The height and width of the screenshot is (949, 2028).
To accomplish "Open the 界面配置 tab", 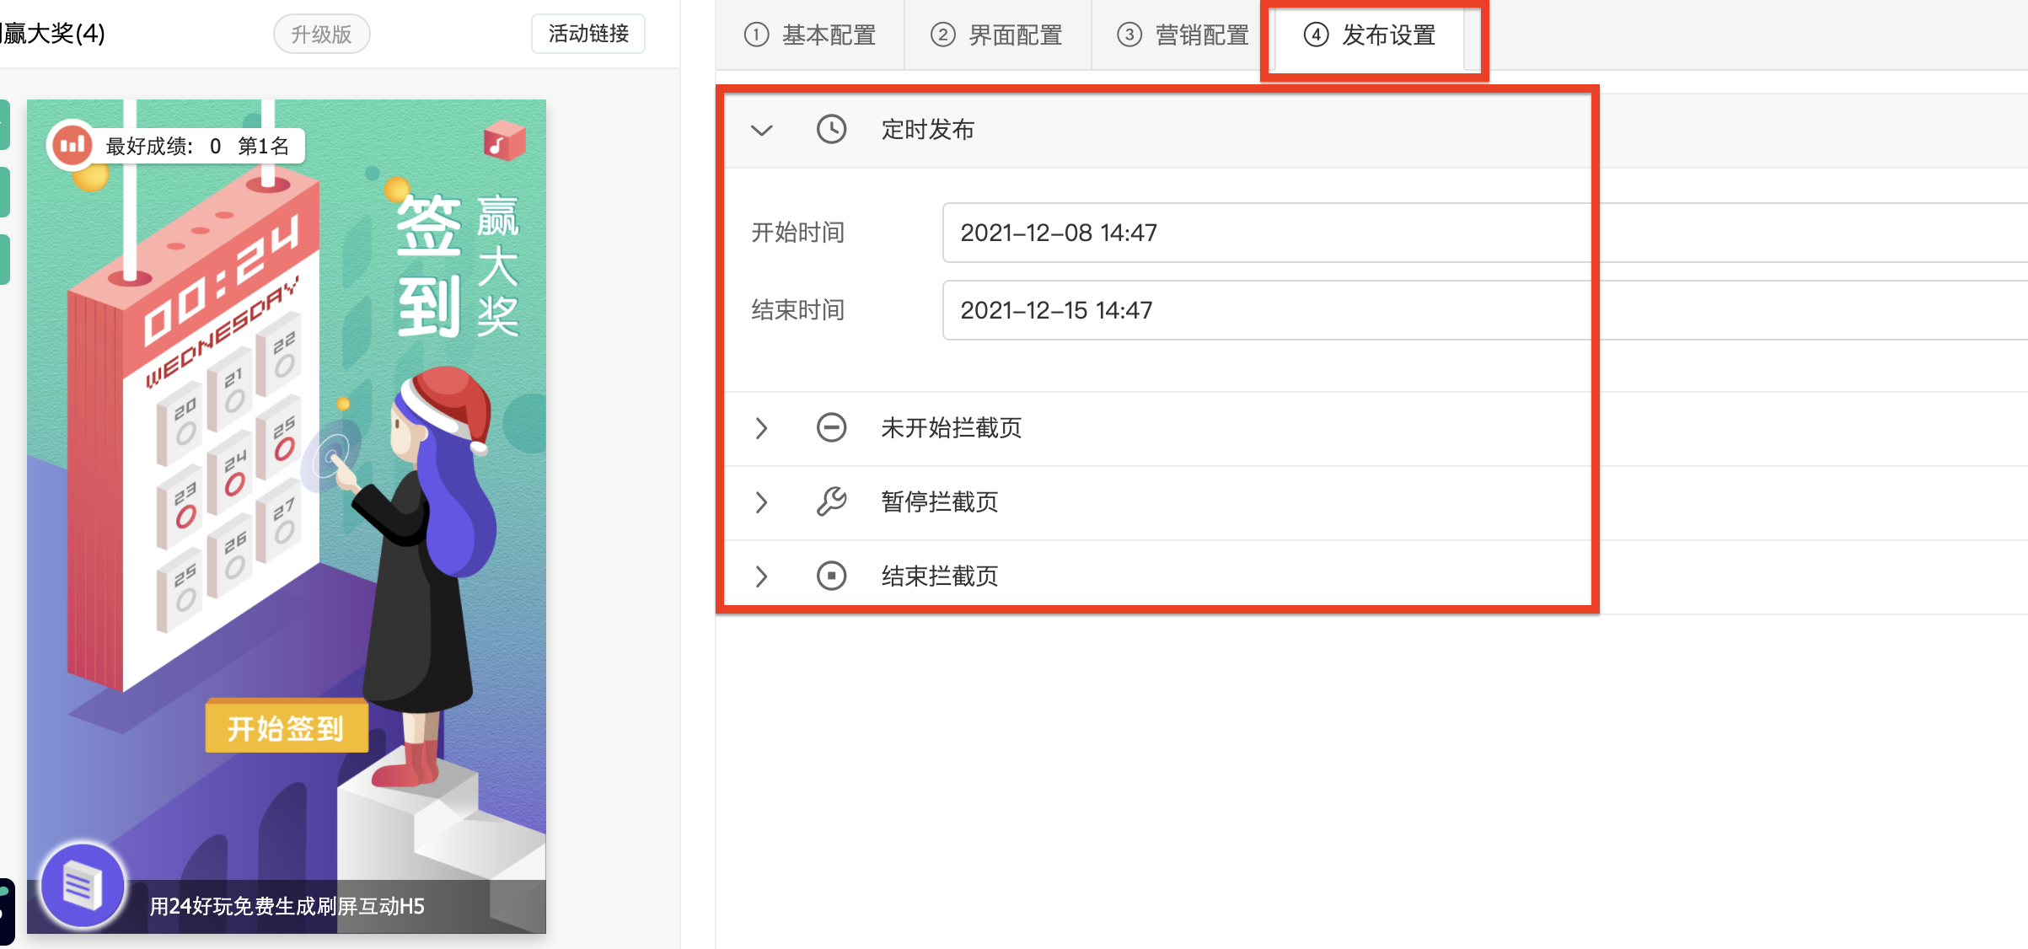I will tap(997, 35).
